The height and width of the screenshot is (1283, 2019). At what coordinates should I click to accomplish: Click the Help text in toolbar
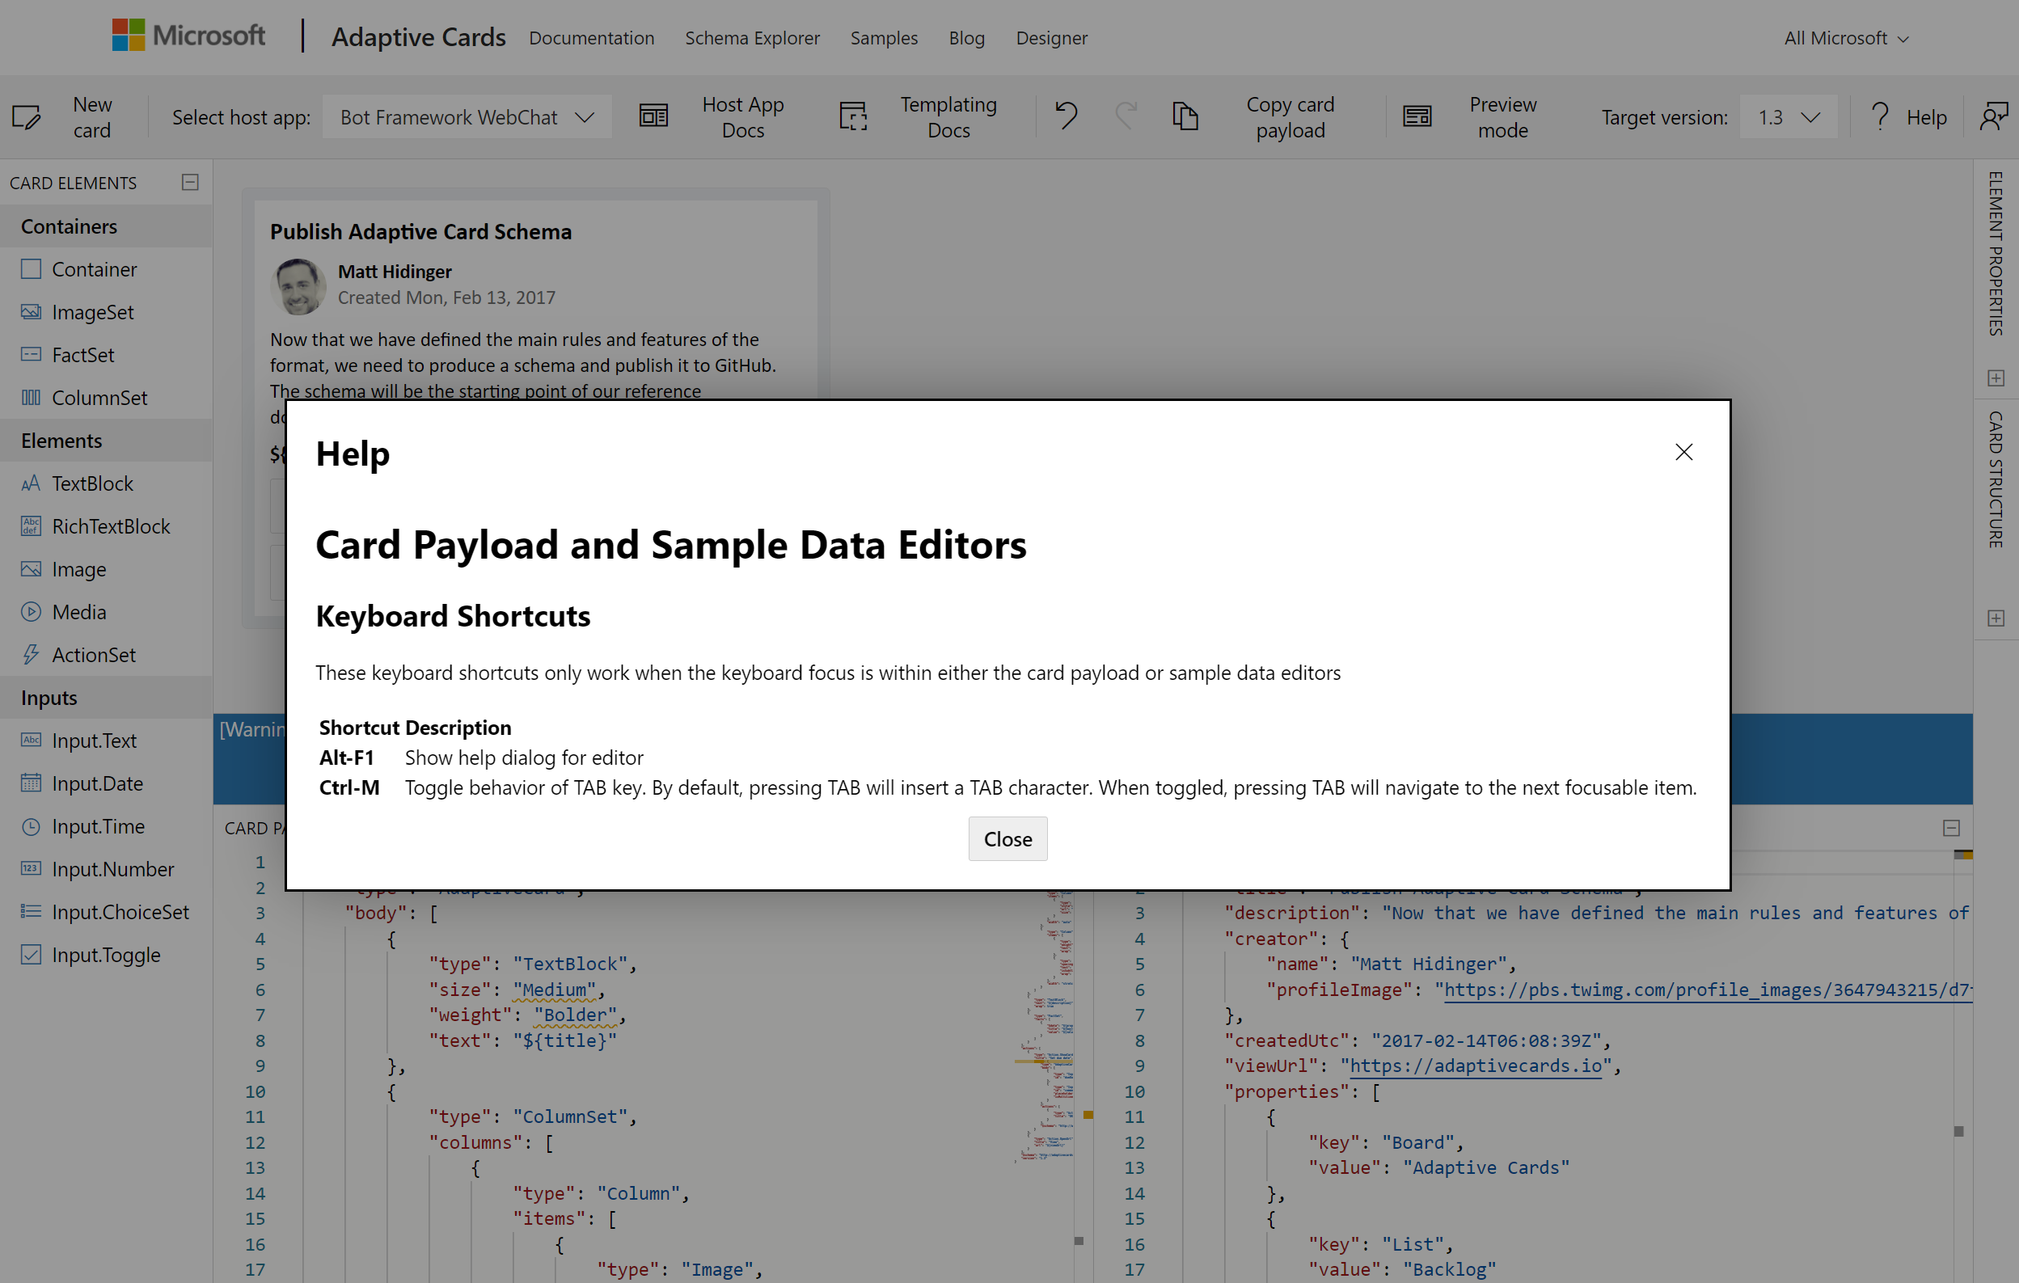click(1927, 116)
